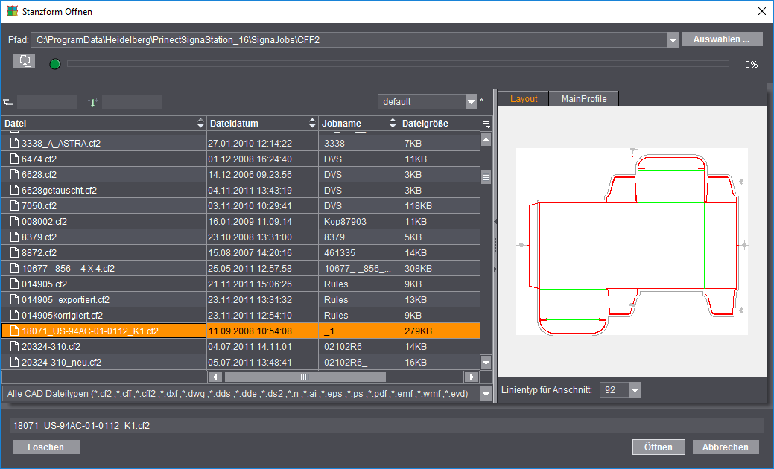Viewport: 774px width, 469px height.
Task: Open Linientyp für Anschnitt dropdown 92
Action: point(635,390)
